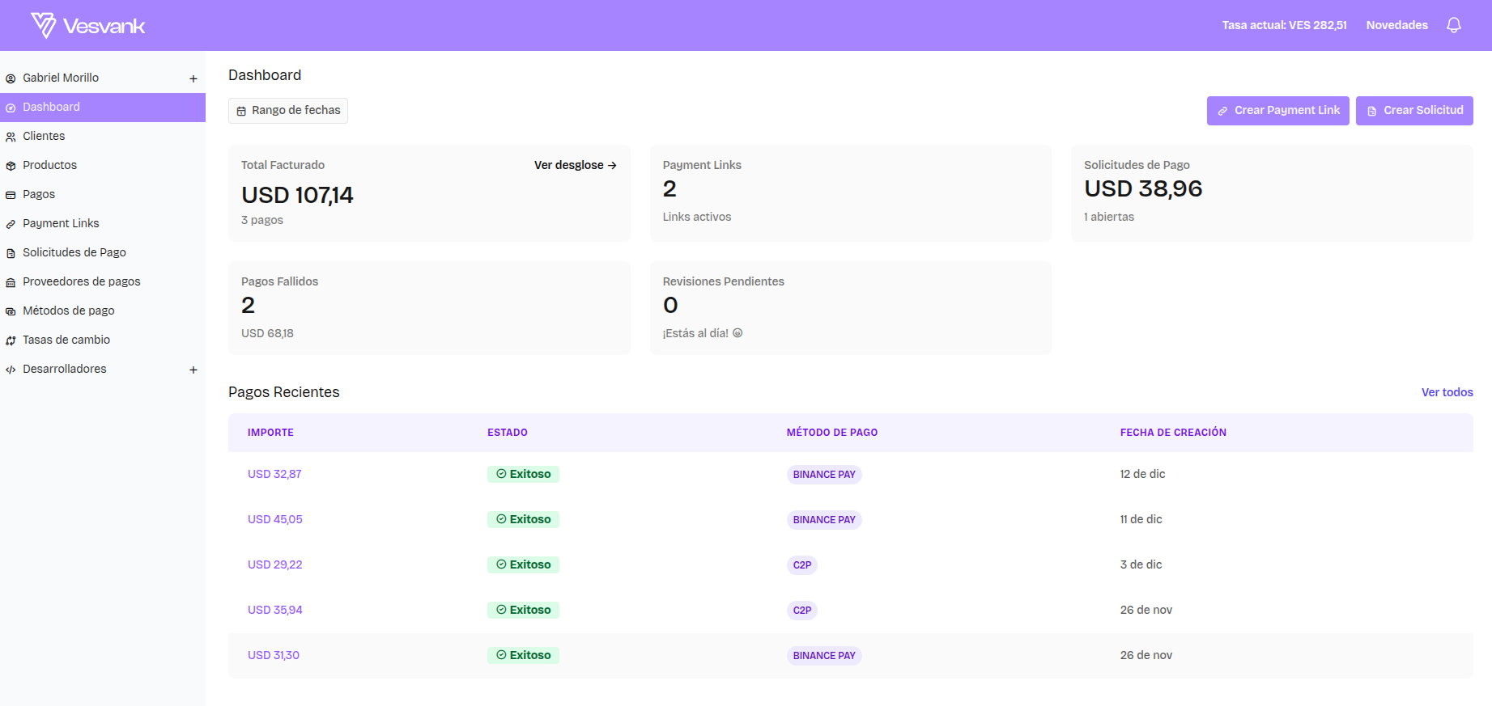Click Crear Payment Link button

click(x=1277, y=110)
